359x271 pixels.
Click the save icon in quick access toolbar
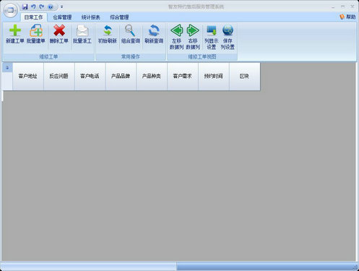point(25,7)
